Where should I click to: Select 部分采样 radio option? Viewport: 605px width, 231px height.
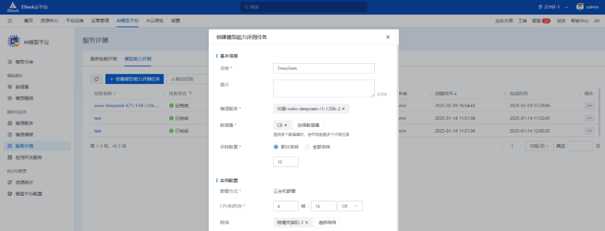pos(276,147)
